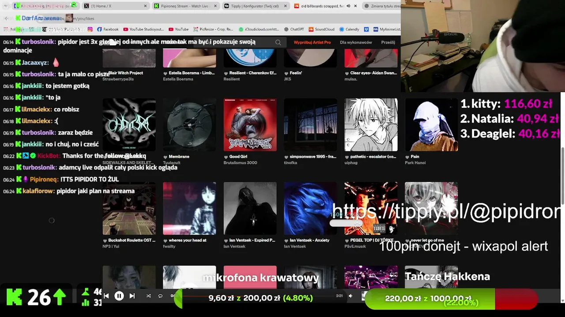Toggle repeat in the player bar

(160, 296)
